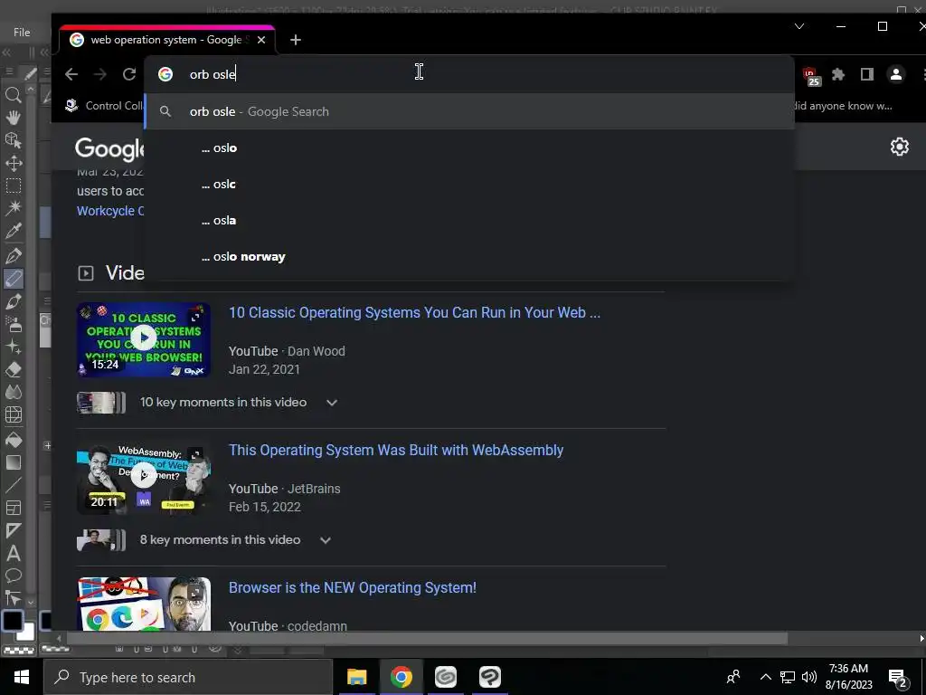This screenshot has width=926, height=695.
Task: Open the uBlock extension icon showing 25
Action: [x=811, y=76]
